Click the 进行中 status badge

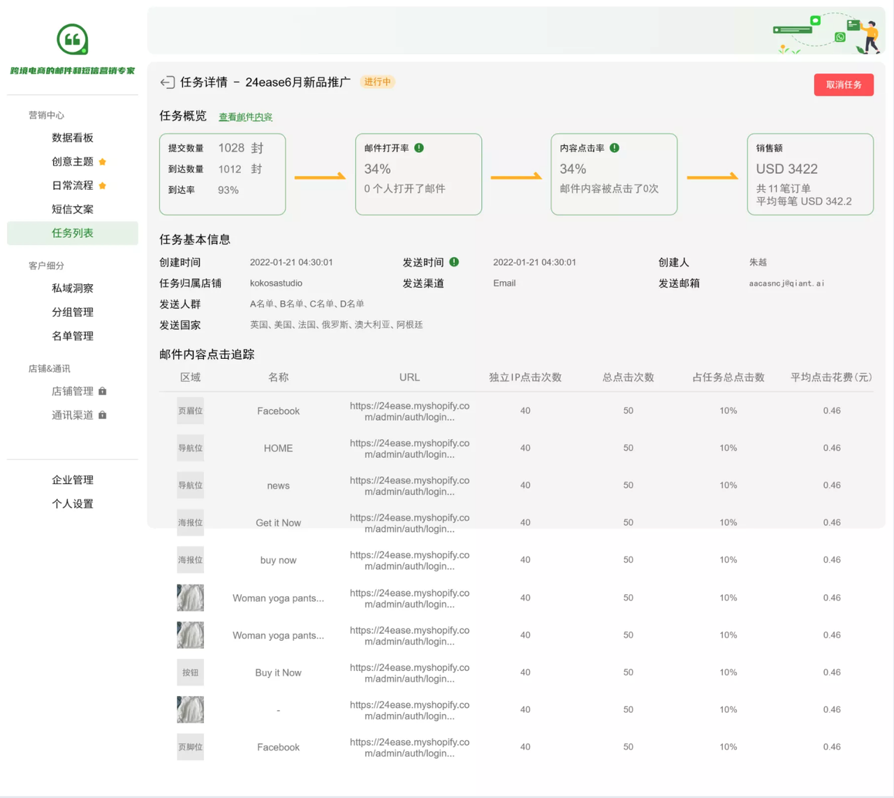click(x=378, y=82)
